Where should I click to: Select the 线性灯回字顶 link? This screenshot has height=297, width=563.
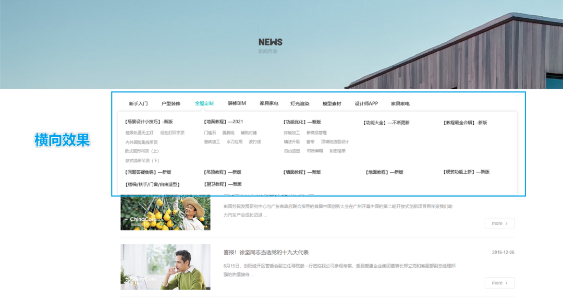pos(172,133)
